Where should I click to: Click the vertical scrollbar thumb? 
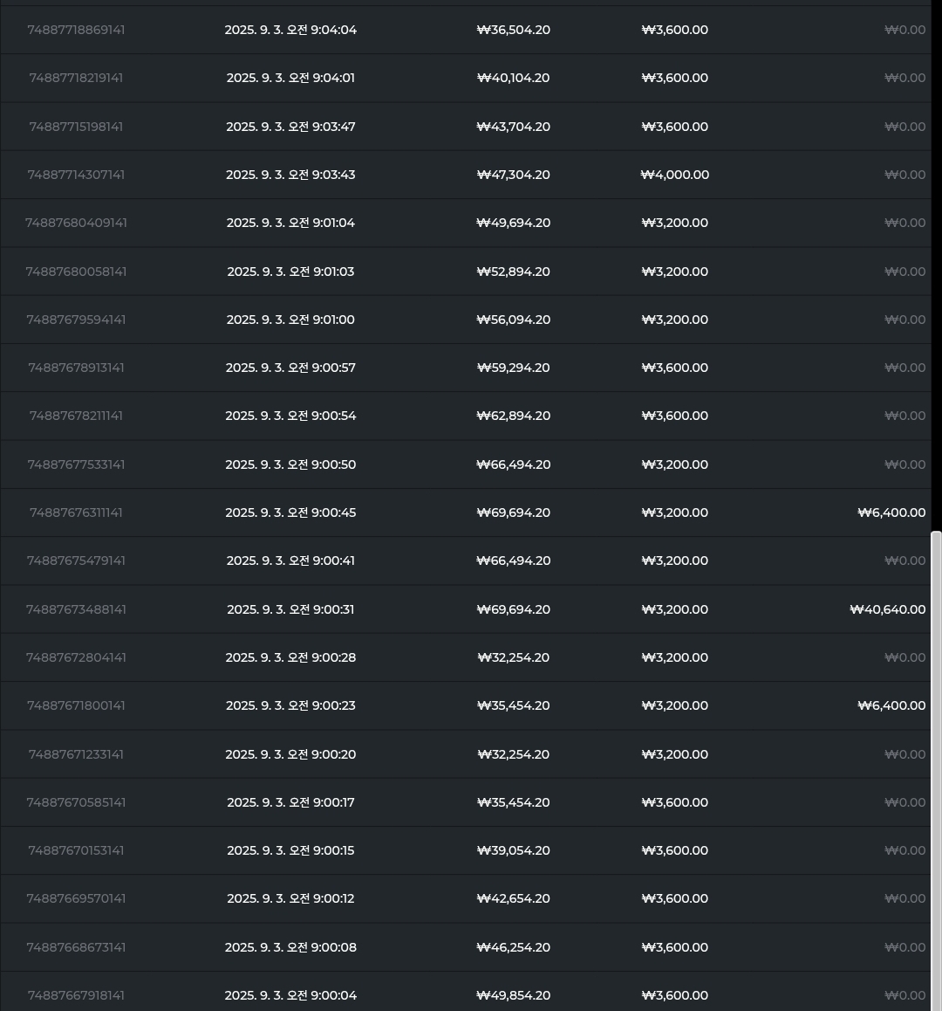936,768
